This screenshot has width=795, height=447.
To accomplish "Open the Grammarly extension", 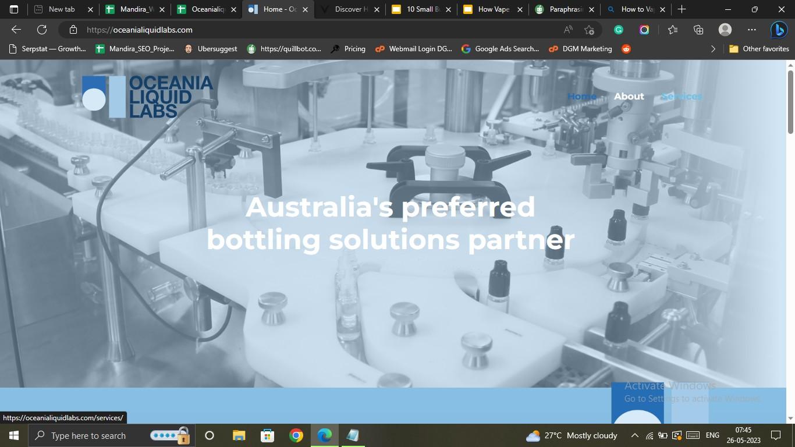I will point(619,30).
